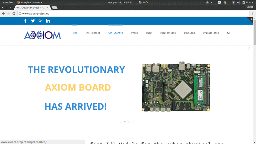Open the volume indicator in system tray
The width and height of the screenshot is (256, 144).
tap(238, 3)
